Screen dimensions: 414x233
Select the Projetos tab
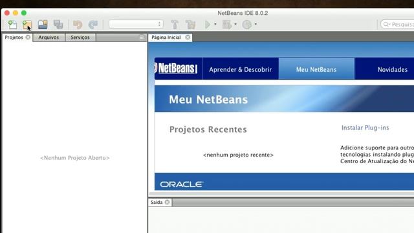point(14,38)
